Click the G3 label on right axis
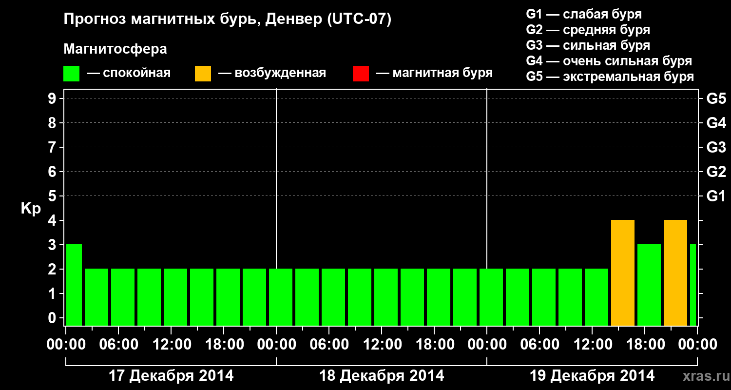The width and height of the screenshot is (731, 390). point(716,147)
